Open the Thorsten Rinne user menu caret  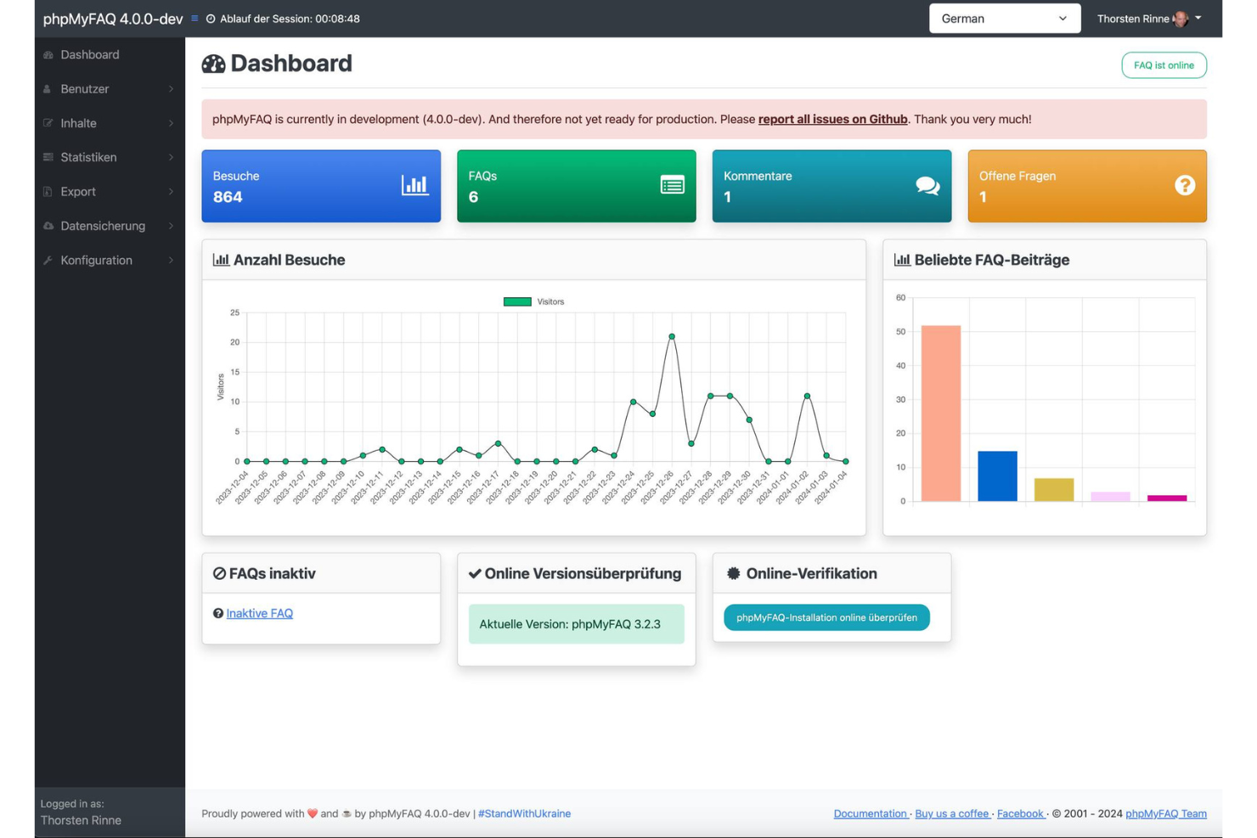[x=1198, y=18]
